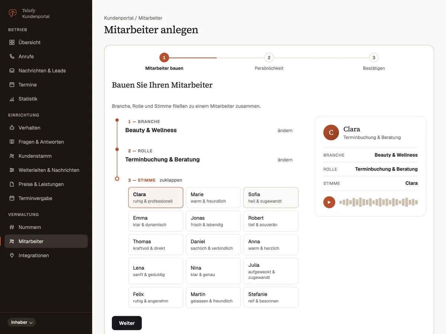Collapse the Stimme section with zuklappen
Image resolution: width=446 pixels, height=334 pixels.
click(x=171, y=180)
